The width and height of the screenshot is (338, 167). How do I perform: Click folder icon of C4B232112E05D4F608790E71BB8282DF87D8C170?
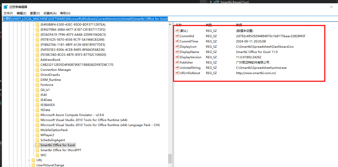click(37, 65)
